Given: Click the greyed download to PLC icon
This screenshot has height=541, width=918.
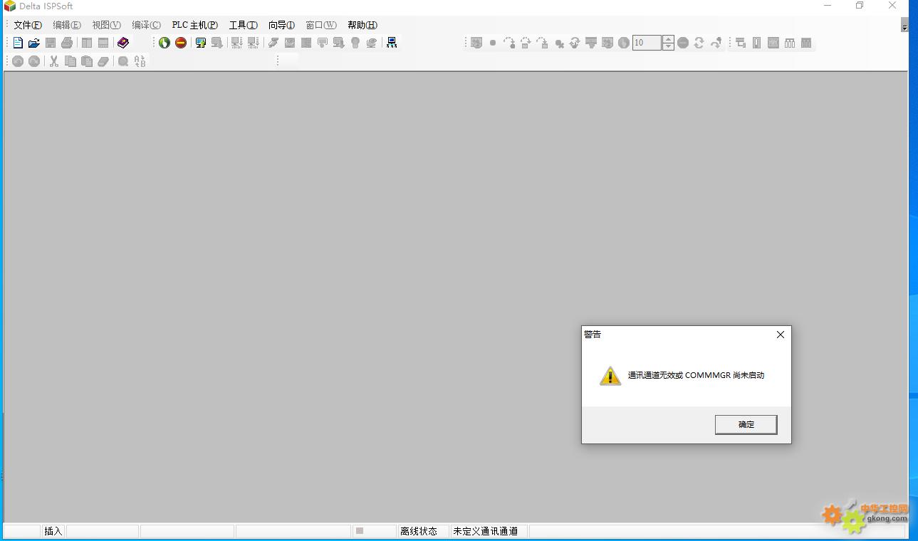Looking at the screenshot, I should coord(217,43).
